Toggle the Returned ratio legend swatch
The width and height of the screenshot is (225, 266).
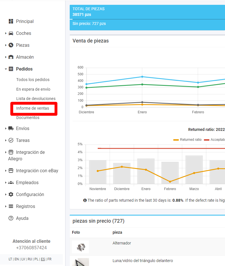(x=176, y=140)
